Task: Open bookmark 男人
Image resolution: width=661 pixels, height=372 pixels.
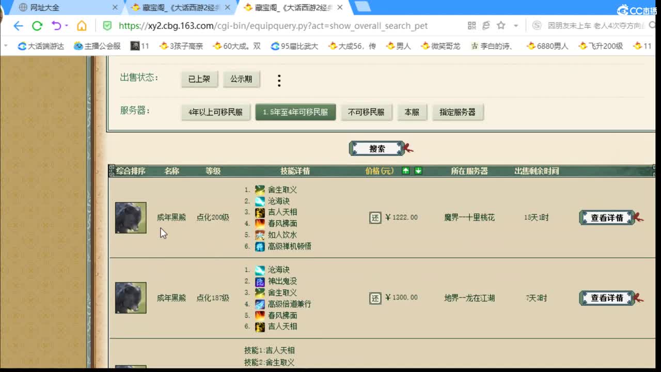Action: point(398,46)
